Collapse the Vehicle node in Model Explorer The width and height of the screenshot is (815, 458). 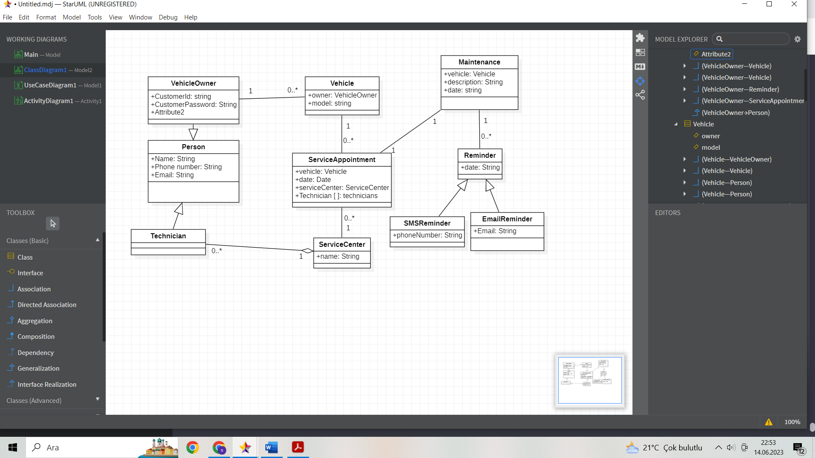676,124
